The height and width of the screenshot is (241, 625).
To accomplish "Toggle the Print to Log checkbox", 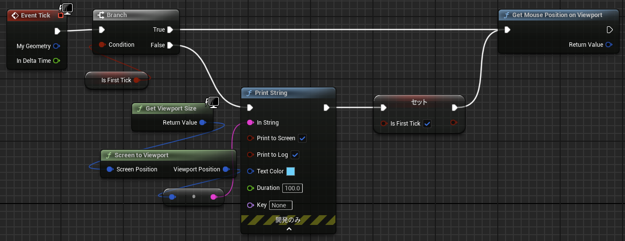I will 294,155.
